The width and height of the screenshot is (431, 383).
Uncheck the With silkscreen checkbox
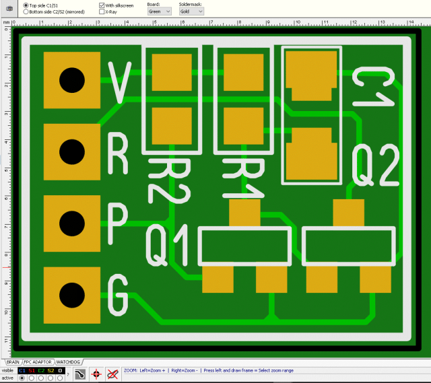pyautogui.click(x=102, y=5)
